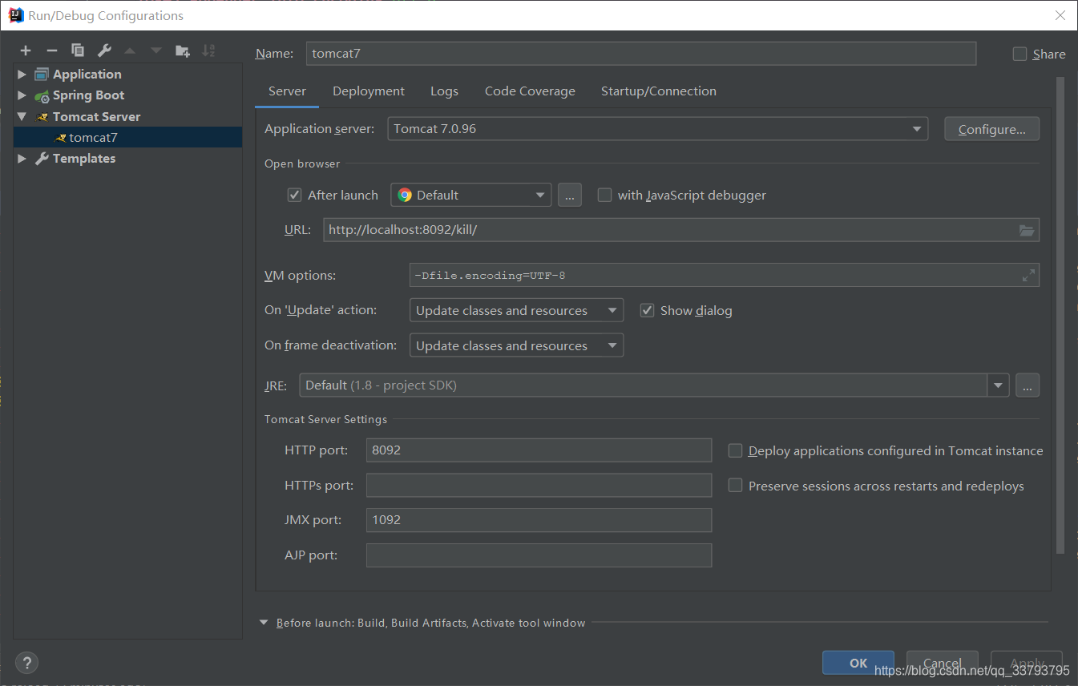Enable Deploy applications configured in Tomcat instance
Screen dimensions: 1078x686
(735, 450)
